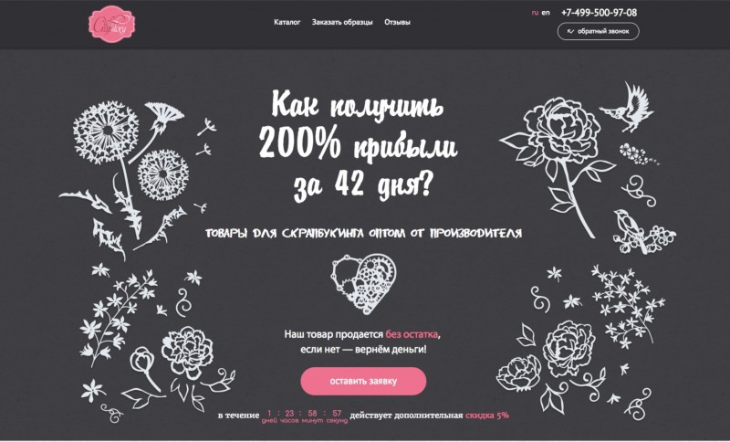Open the Каталог menu item
730x442 pixels.
coord(287,22)
